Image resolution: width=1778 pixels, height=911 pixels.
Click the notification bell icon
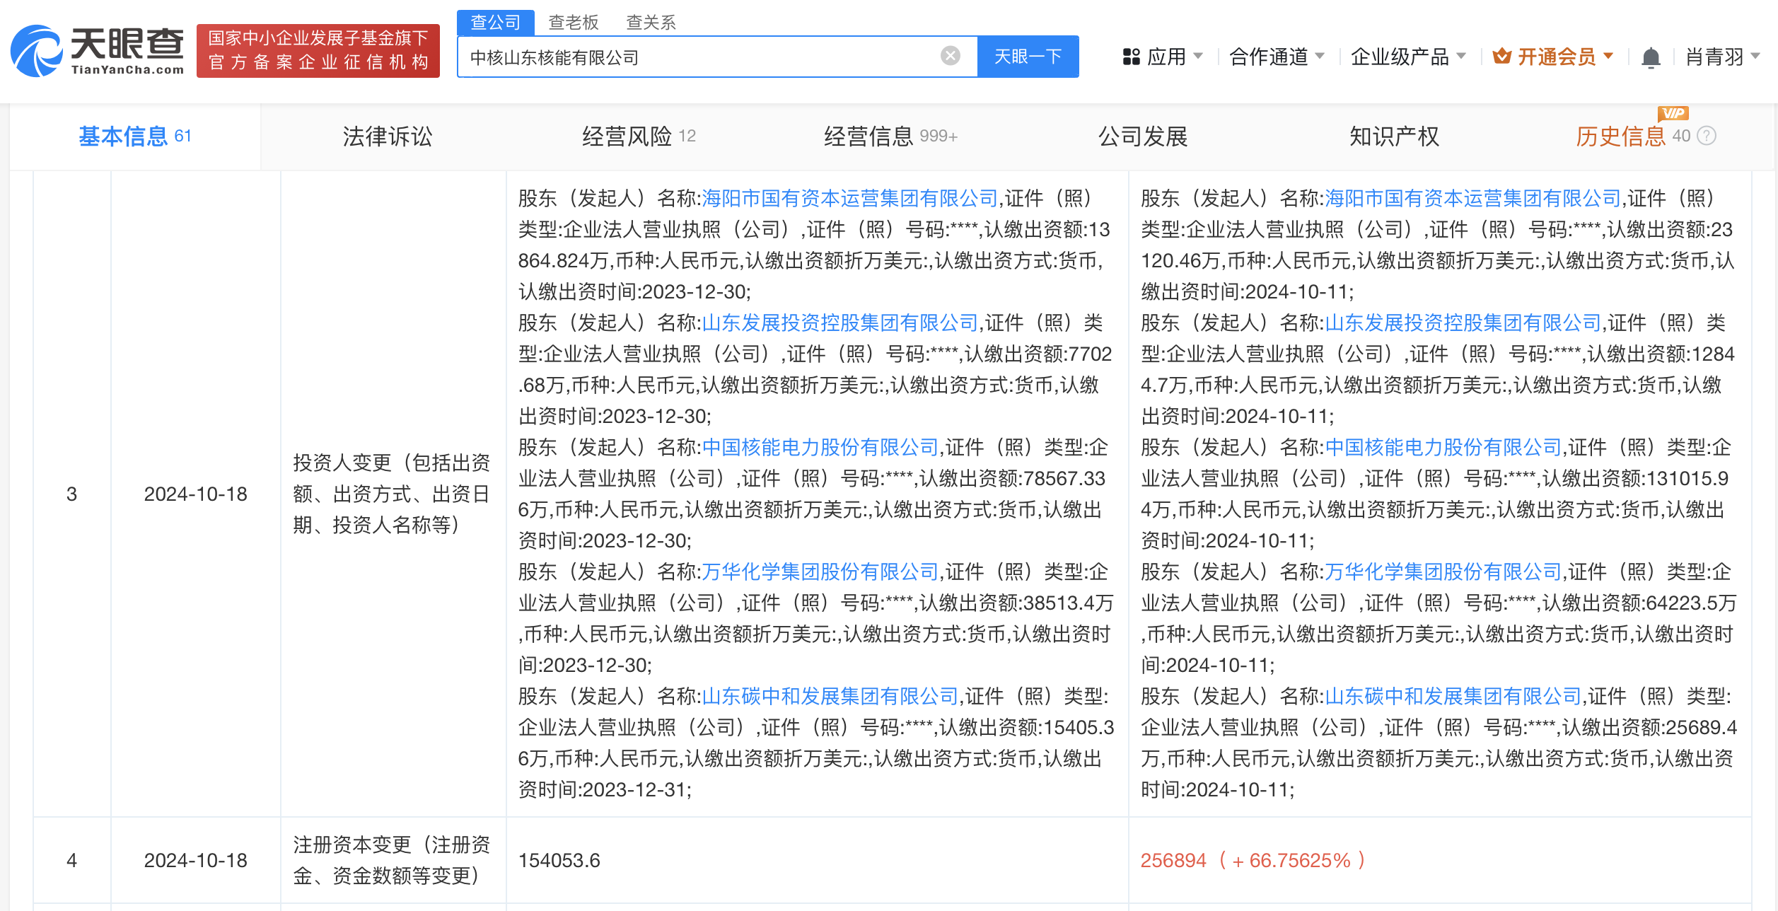(1651, 57)
